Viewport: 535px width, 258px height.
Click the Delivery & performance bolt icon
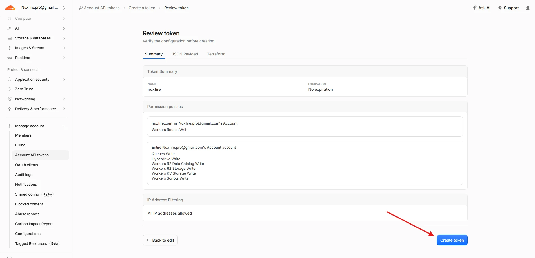pyautogui.click(x=10, y=109)
